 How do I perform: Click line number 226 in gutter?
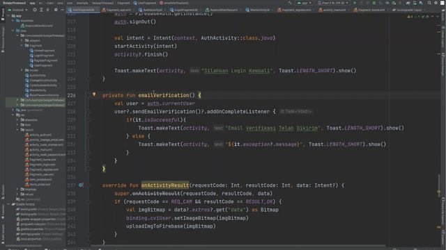coord(71,95)
